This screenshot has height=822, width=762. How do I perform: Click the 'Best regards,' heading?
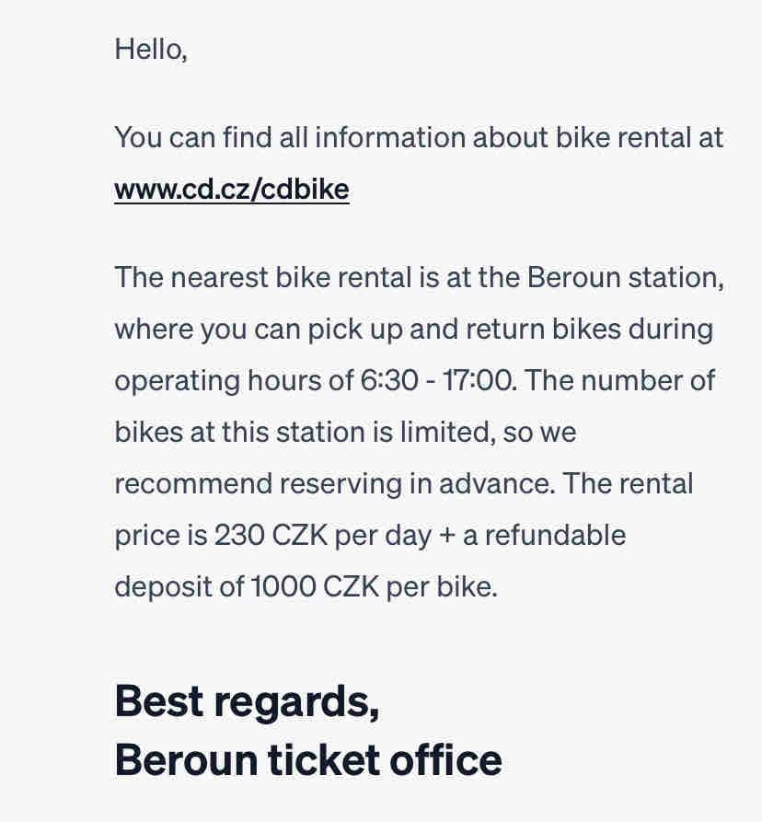click(x=247, y=701)
